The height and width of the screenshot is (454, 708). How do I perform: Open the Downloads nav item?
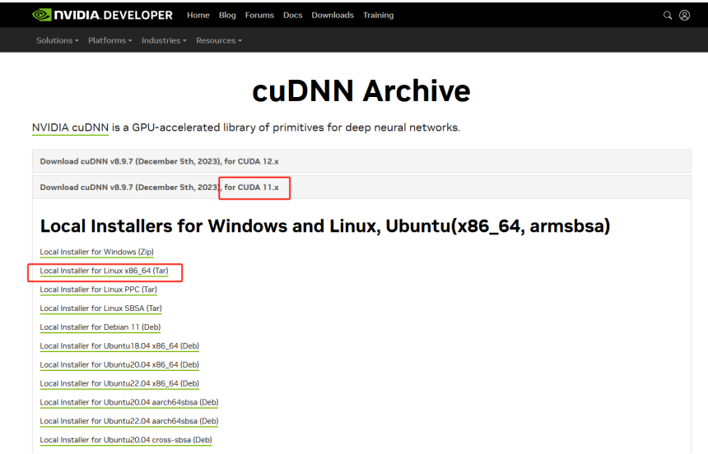click(x=333, y=16)
